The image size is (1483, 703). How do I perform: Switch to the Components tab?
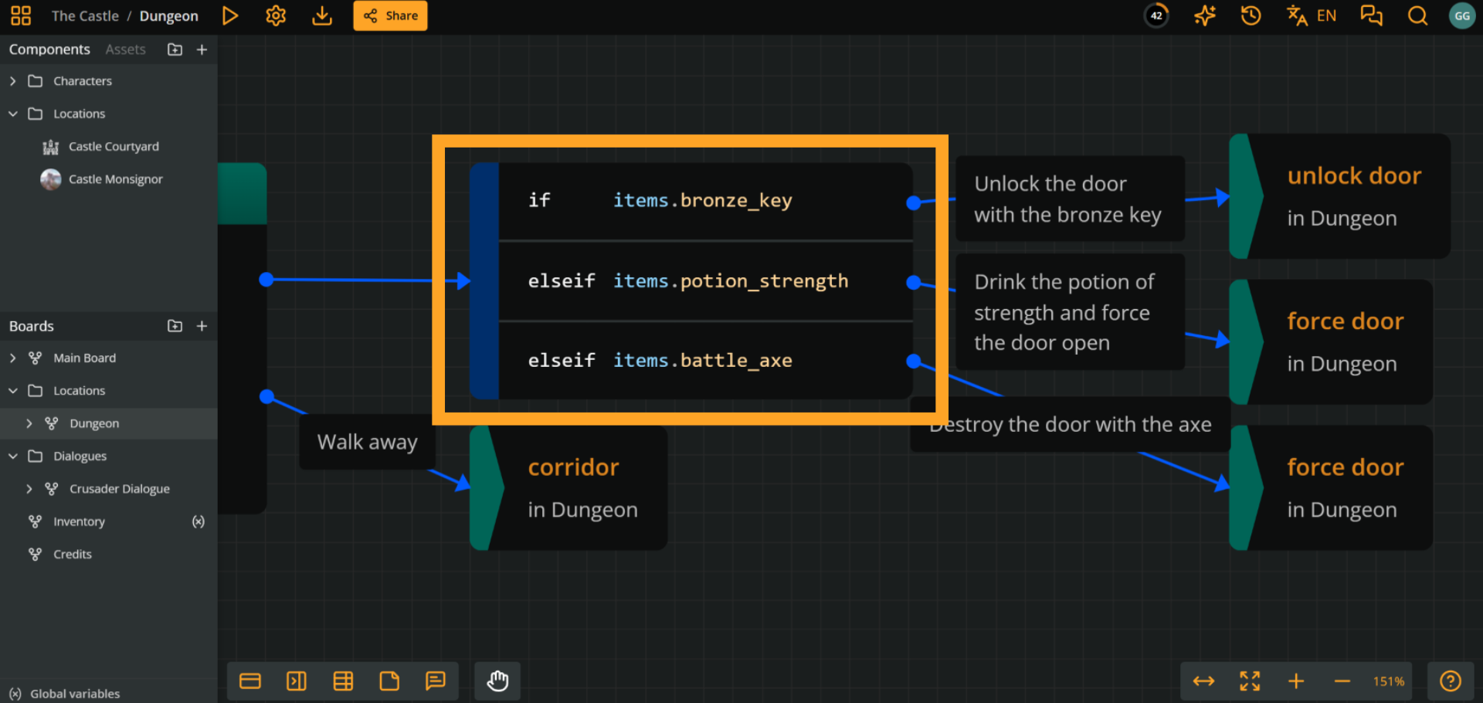click(49, 49)
